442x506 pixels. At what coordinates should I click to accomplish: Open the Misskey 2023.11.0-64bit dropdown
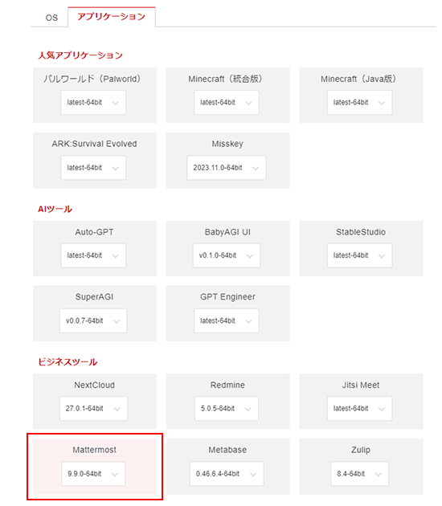pos(227,168)
